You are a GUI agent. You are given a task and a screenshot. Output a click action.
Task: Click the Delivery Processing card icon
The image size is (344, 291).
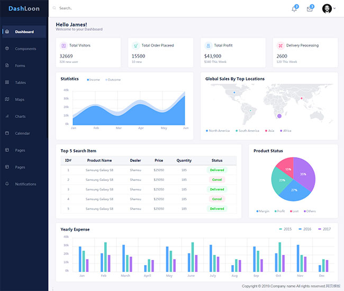point(280,46)
